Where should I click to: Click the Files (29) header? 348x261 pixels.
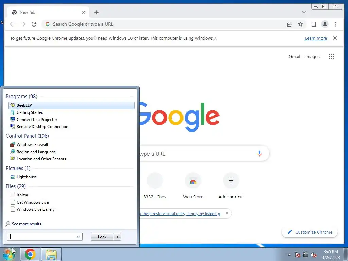click(x=16, y=186)
